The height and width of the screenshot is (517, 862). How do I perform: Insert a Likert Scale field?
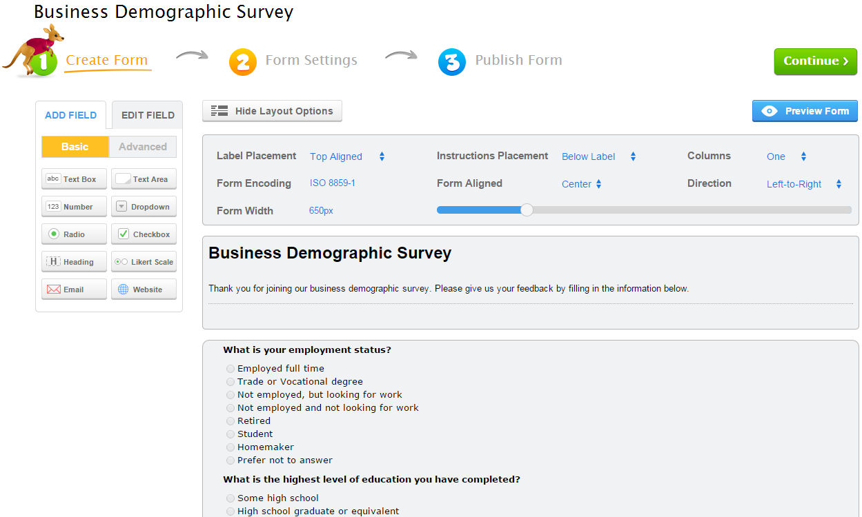pos(144,262)
